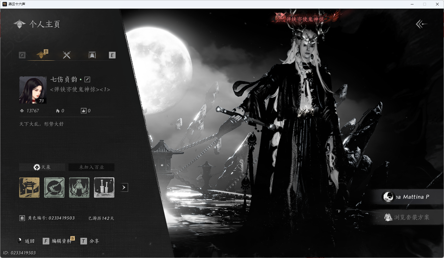Click the thumbs-up likes icon
444x258 pixels.
click(83, 111)
